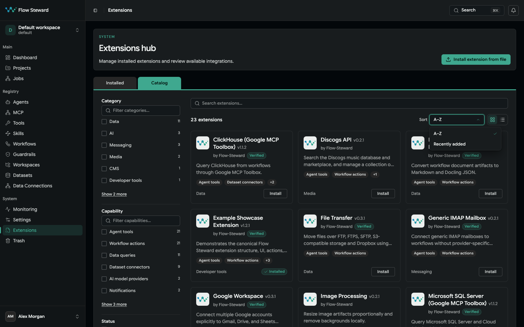Check Notifications capability filter
The width and height of the screenshot is (524, 327).
click(x=104, y=291)
